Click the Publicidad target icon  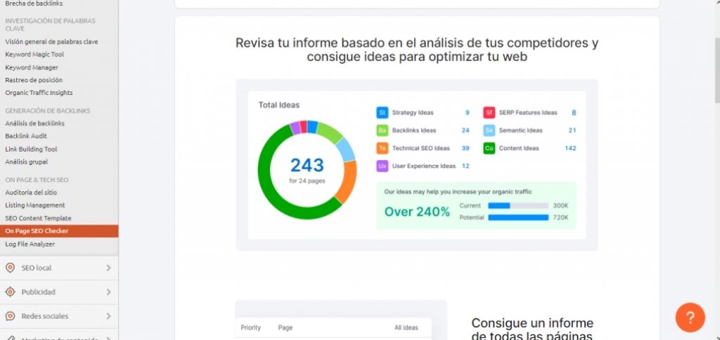click(x=10, y=292)
